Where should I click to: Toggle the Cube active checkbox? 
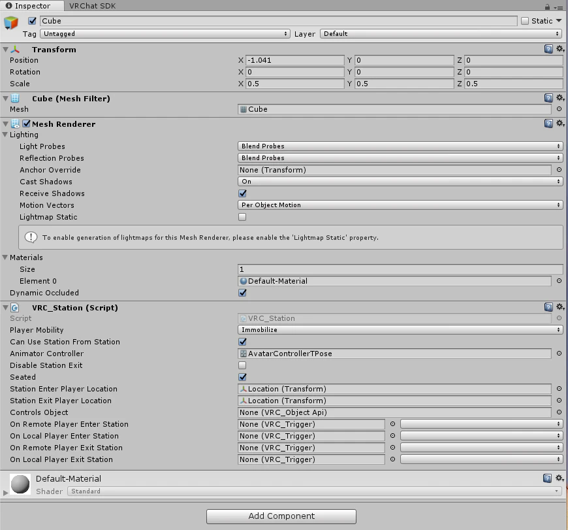coord(32,21)
